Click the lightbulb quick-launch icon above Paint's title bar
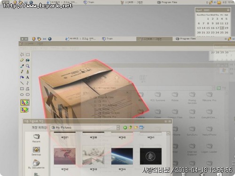This screenshot has height=176, width=235. [34, 39]
